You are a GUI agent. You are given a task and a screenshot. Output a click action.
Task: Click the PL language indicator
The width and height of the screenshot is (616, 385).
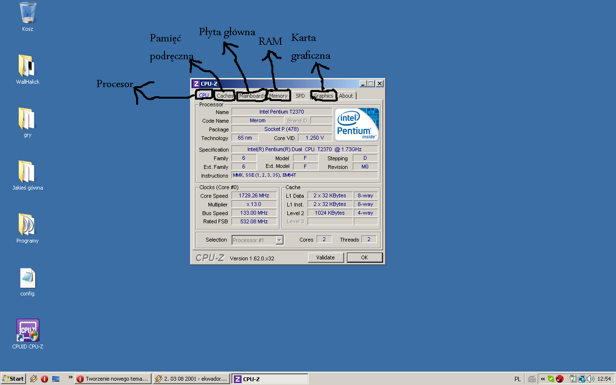(x=517, y=379)
